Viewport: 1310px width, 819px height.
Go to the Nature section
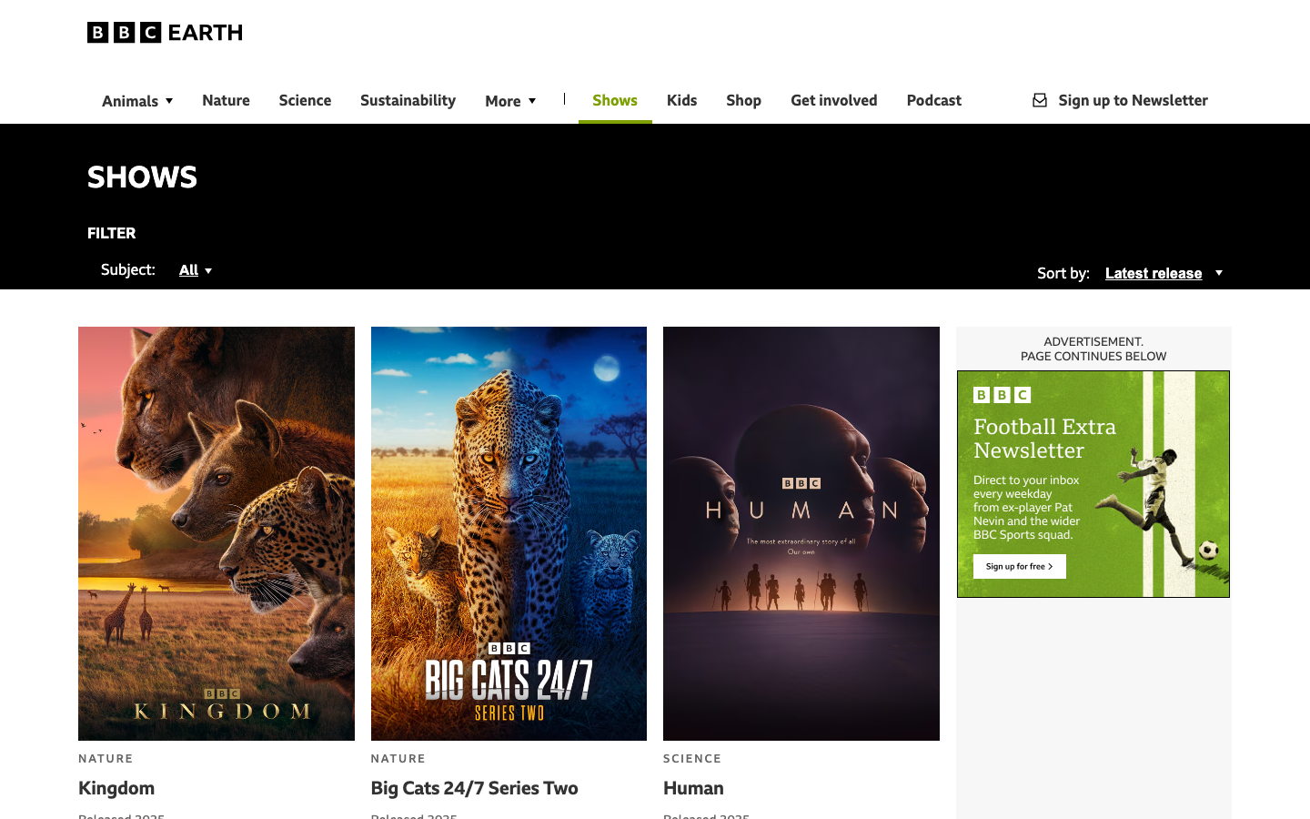coord(226,100)
